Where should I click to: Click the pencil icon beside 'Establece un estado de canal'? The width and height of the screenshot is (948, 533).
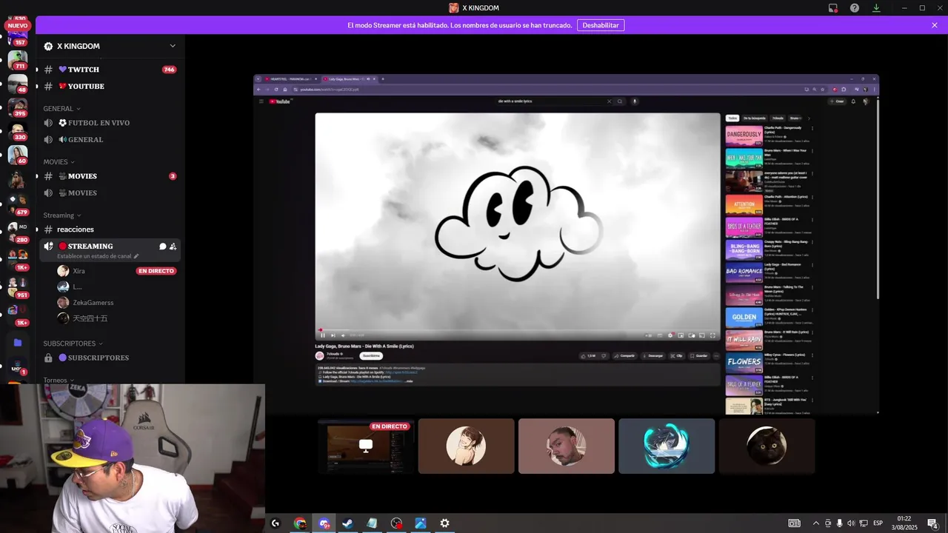[x=136, y=256]
